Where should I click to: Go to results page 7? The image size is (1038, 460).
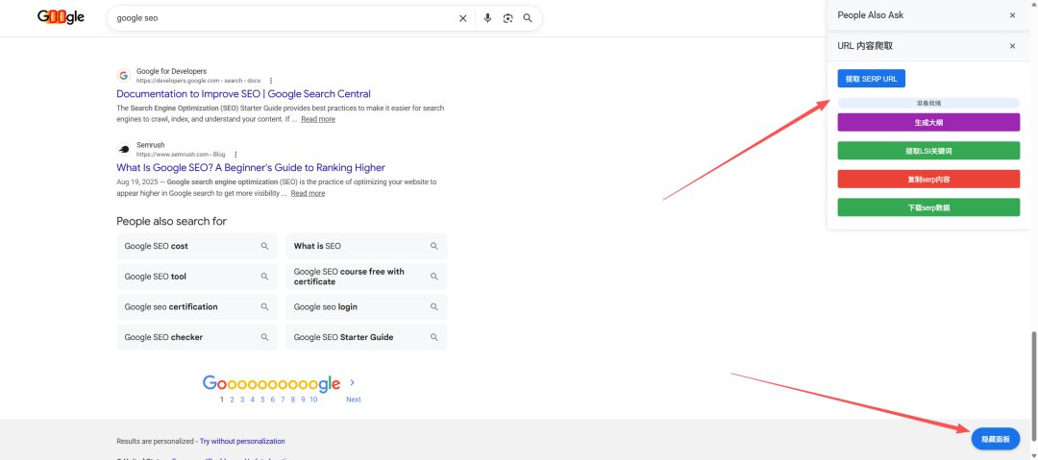[x=283, y=399]
